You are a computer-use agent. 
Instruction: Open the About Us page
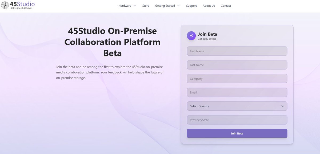coord(209,6)
